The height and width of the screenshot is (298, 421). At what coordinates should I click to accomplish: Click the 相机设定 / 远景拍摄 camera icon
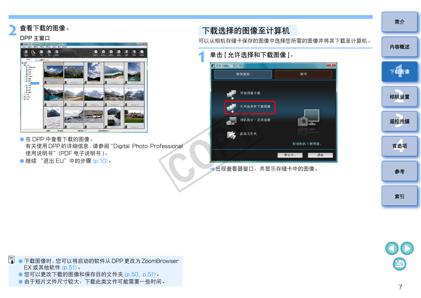pyautogui.click(x=231, y=121)
